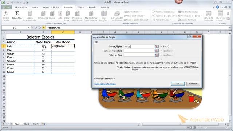Click Valor_se_verdadeiro input field
The width and height of the screenshot is (233, 131).
point(139,51)
